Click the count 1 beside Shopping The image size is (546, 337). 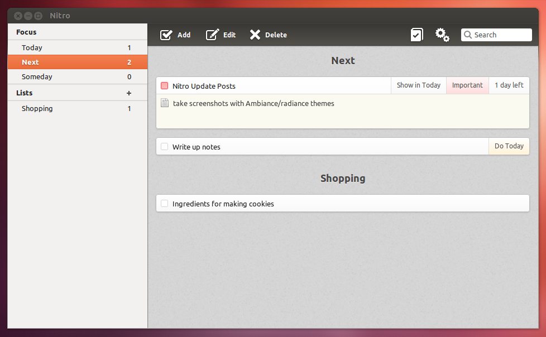[x=129, y=109]
